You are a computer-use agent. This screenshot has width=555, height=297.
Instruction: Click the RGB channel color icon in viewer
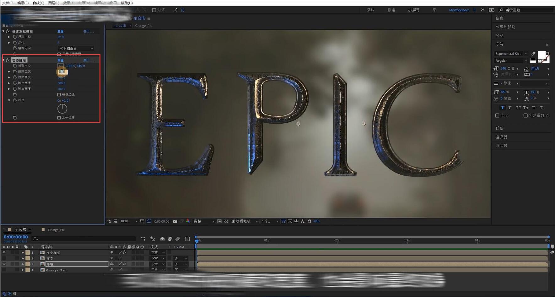[x=188, y=221]
